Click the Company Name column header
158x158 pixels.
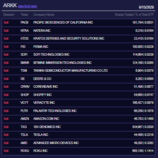coord(44,15)
